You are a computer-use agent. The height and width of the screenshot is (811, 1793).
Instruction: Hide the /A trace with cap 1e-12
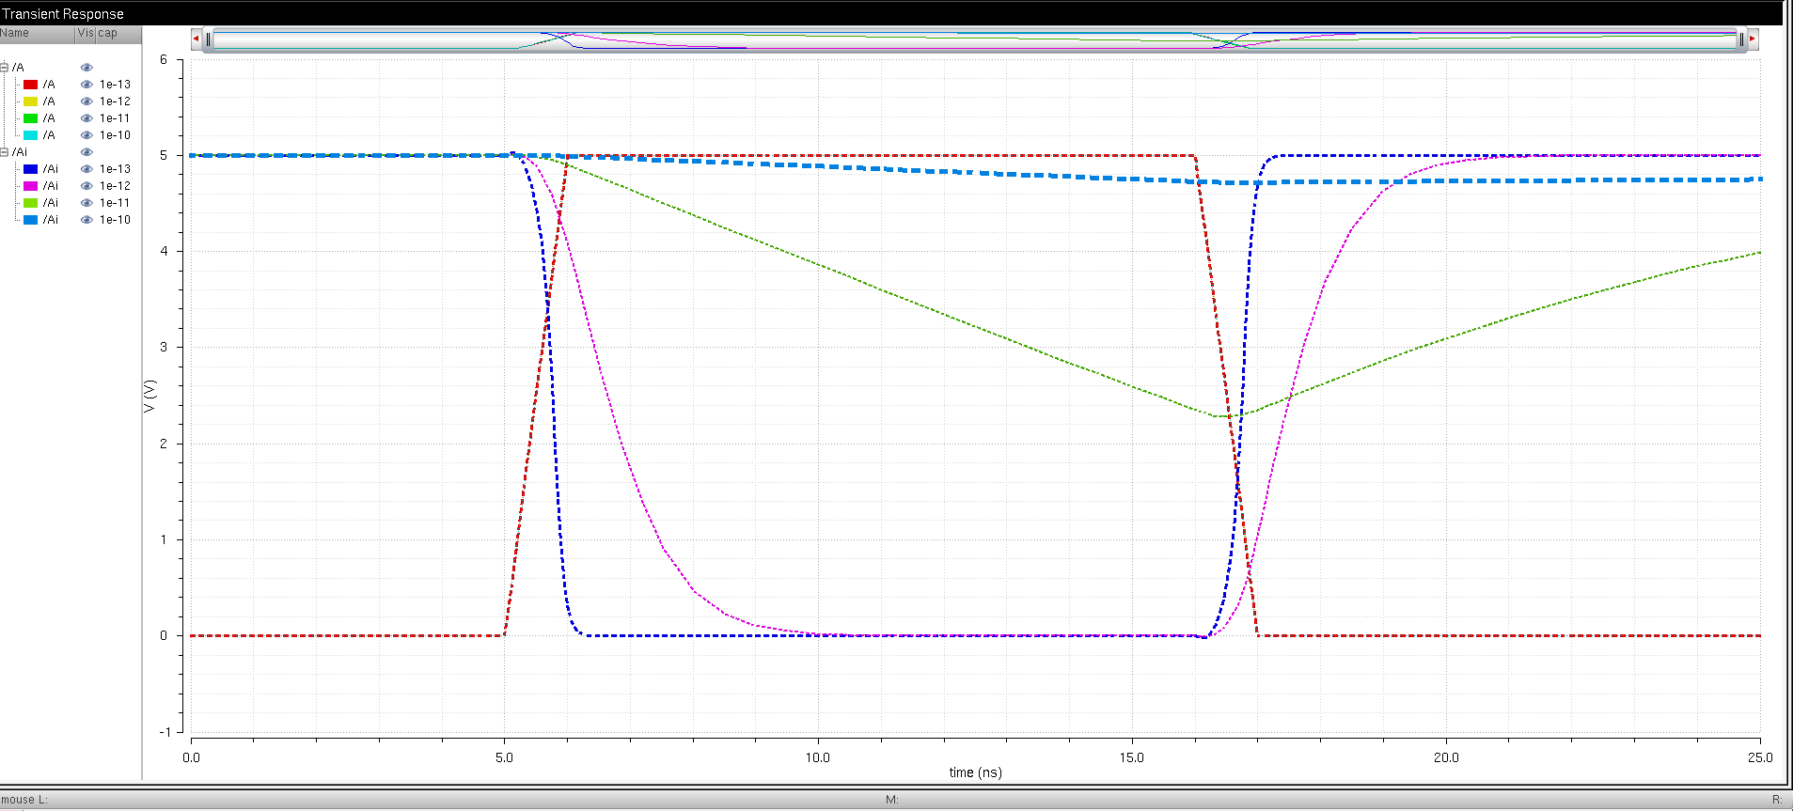[87, 101]
